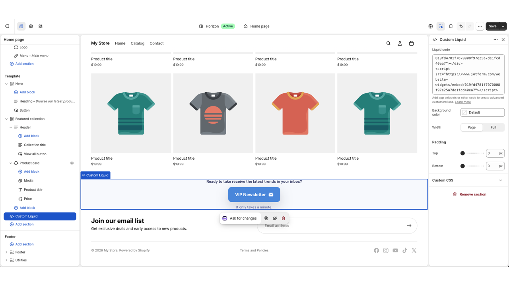Click the hide section eye icon
The height and width of the screenshot is (286, 509).
click(x=275, y=218)
